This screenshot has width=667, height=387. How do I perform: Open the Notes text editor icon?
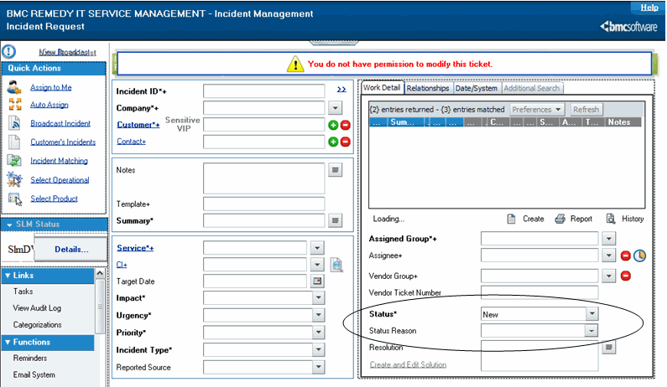click(x=336, y=170)
